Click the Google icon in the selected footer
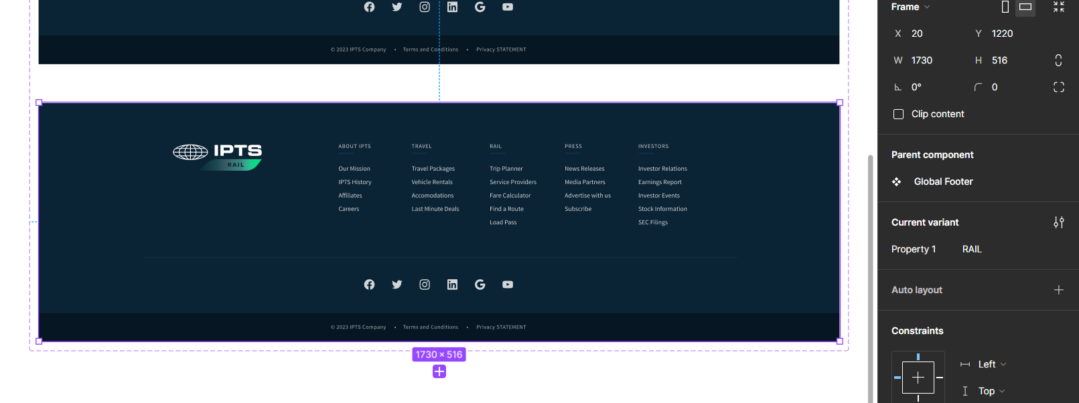This screenshot has height=403, width=1079. [480, 285]
